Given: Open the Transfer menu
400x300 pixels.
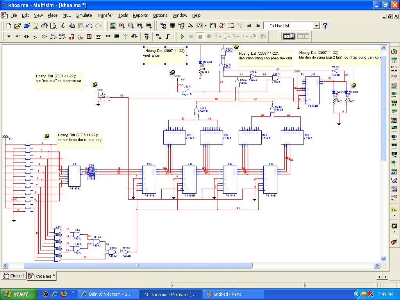Looking at the screenshot, I should 105,15.
